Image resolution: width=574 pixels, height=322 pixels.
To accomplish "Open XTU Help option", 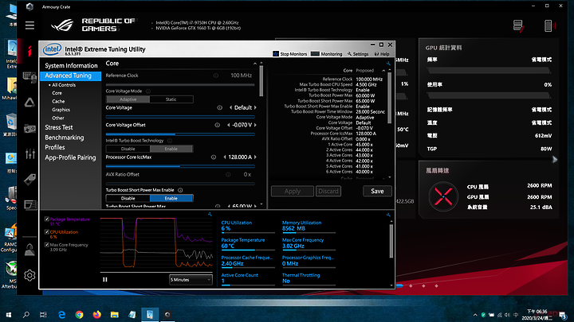I will (382, 54).
